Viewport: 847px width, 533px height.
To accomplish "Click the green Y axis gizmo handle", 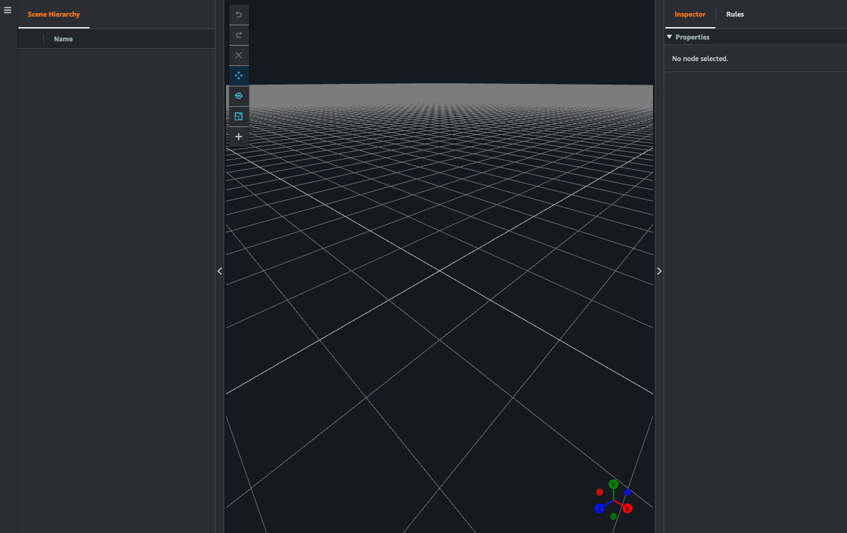I will (613, 484).
